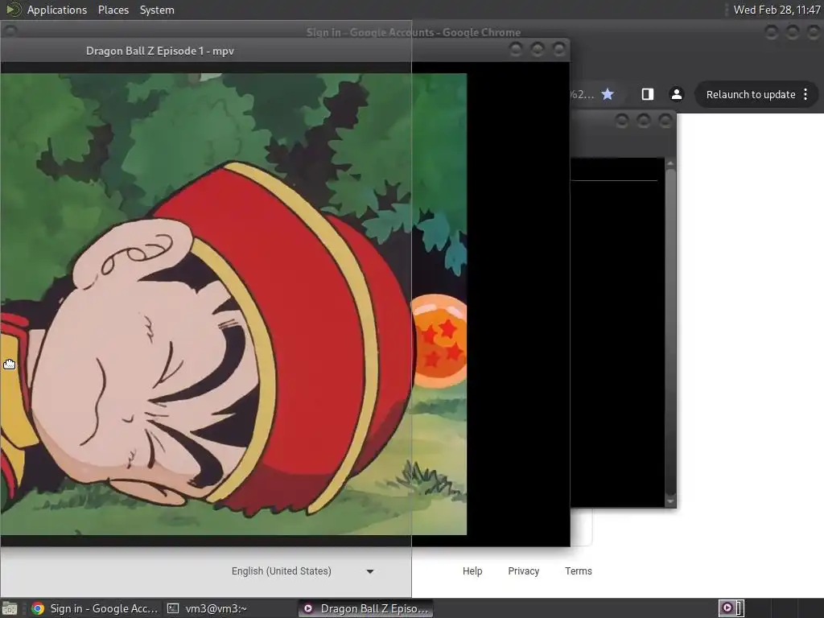Click the terminal window's vertical scrollbar
This screenshot has width=824, height=618.
670,332
